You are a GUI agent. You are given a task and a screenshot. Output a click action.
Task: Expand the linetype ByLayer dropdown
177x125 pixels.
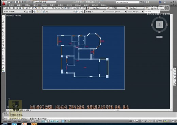tap(125, 12)
